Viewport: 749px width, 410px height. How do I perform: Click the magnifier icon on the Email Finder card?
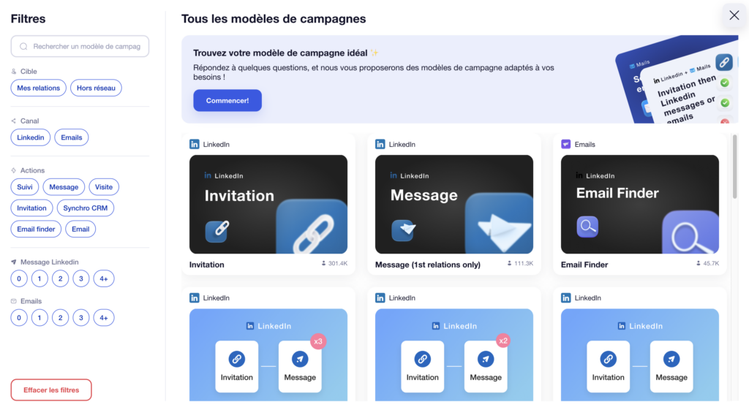587,227
